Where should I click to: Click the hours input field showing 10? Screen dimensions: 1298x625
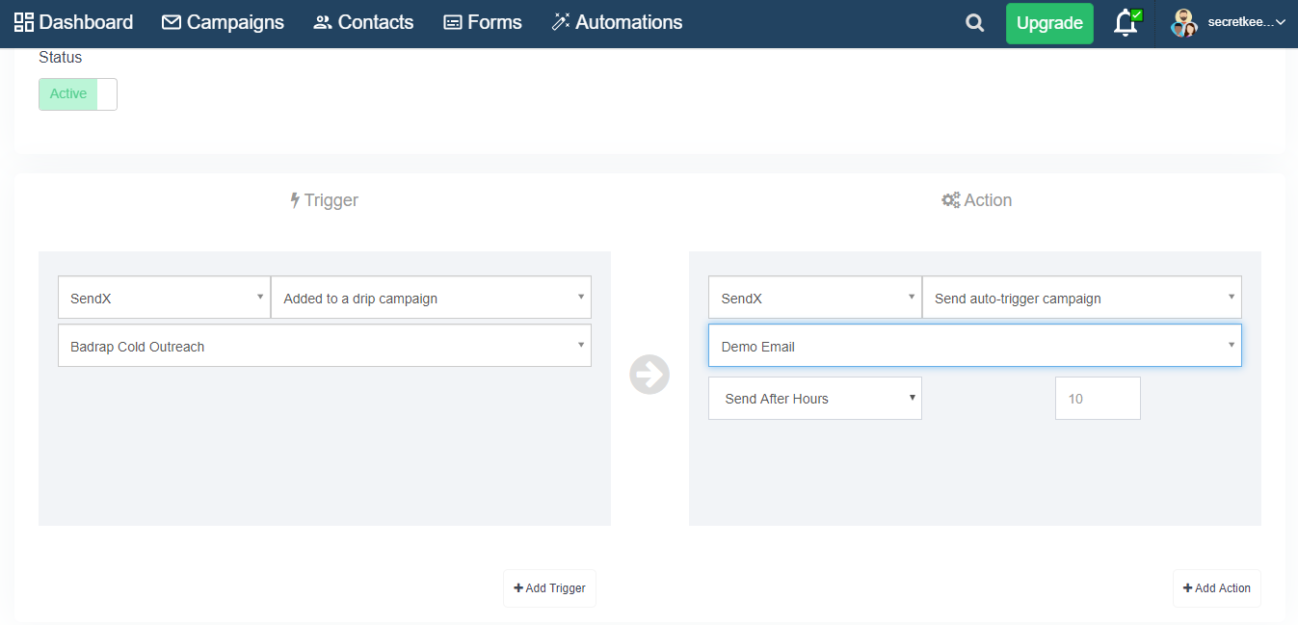tap(1098, 399)
